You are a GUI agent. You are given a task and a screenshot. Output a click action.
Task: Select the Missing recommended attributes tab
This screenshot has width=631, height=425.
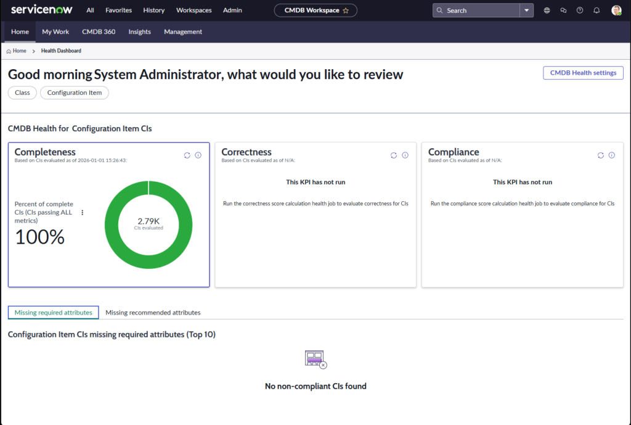[x=153, y=313]
